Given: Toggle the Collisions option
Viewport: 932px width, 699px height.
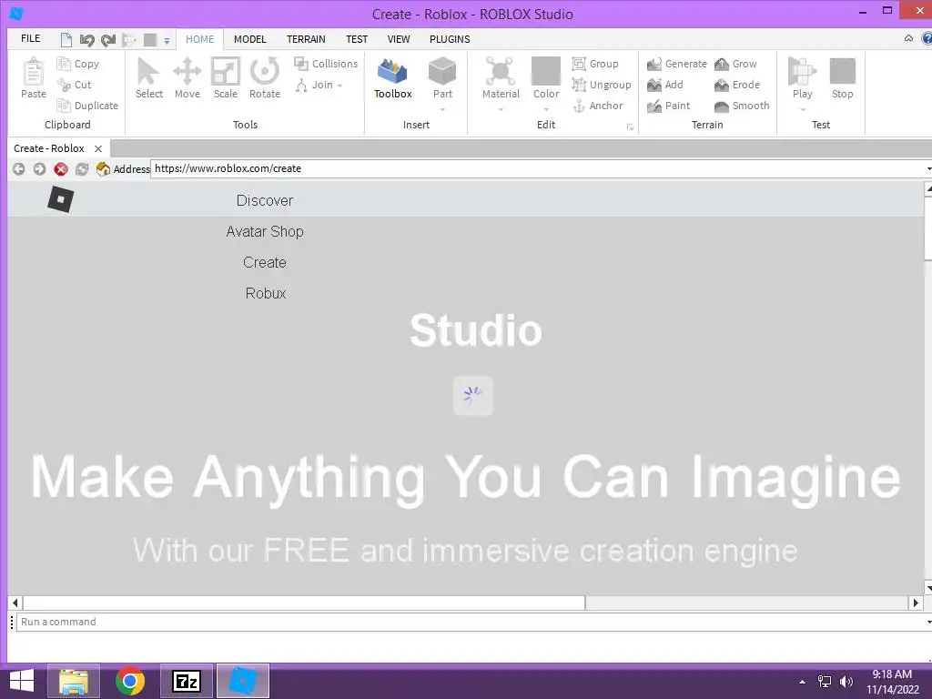Looking at the screenshot, I should 327,64.
